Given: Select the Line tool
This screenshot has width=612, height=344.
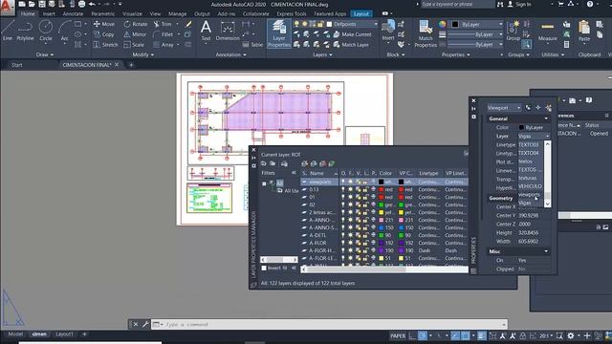Looking at the screenshot, I should point(8,31).
